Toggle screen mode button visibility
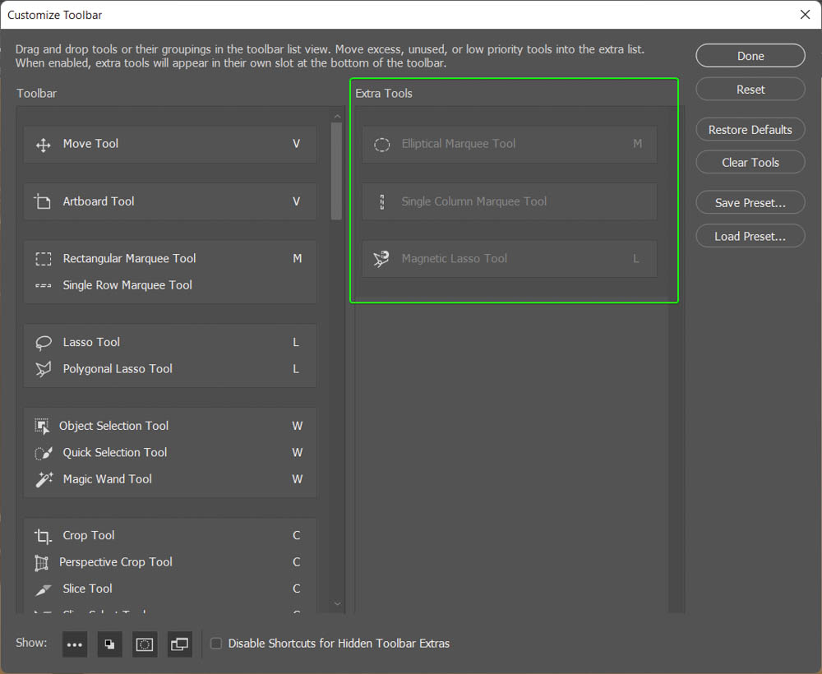The image size is (822, 674). tap(180, 644)
